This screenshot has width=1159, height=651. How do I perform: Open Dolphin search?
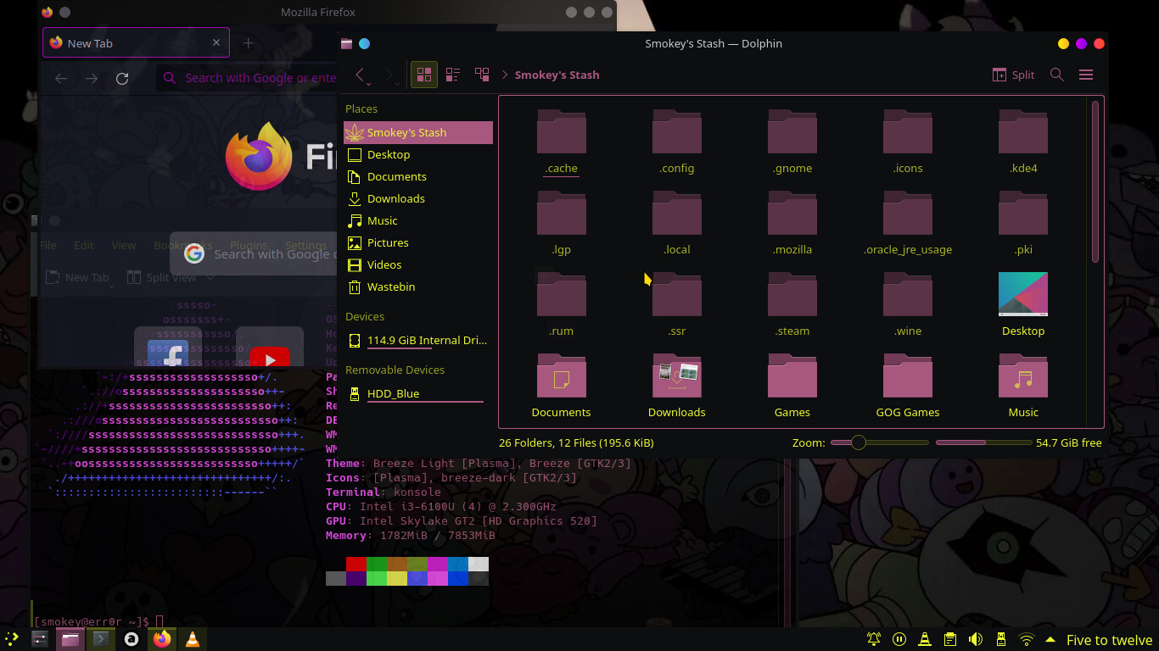1056,75
